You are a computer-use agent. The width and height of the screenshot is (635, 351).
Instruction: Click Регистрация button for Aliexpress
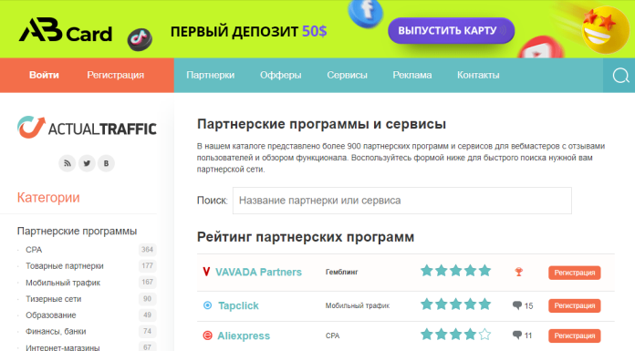[x=575, y=336]
